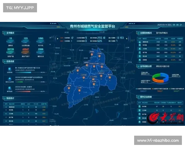Open the 2025年3月份餐饮场所燃气安全排查任务 title
Image resolution: width=185 pixels, height=148 pixels.
pyautogui.click(x=29, y=77)
